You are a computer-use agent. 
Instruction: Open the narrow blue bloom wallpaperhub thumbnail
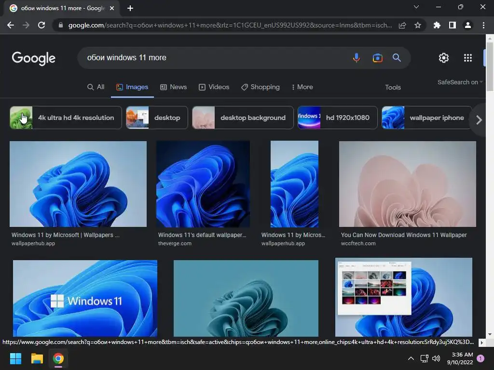(294, 184)
